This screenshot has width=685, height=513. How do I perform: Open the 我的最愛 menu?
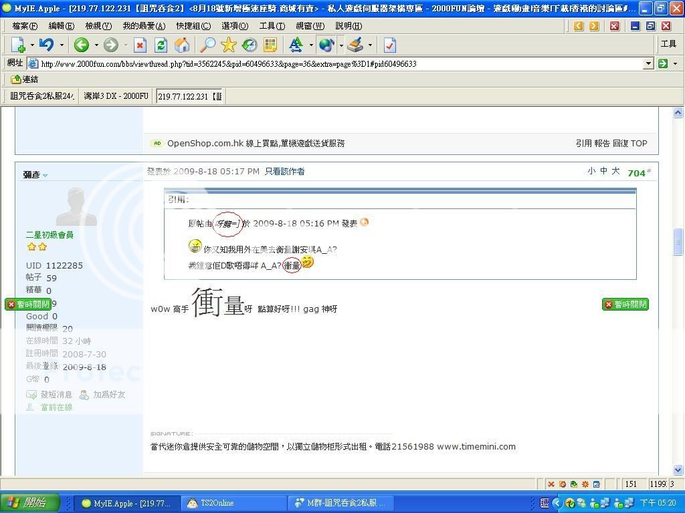[x=143, y=25]
